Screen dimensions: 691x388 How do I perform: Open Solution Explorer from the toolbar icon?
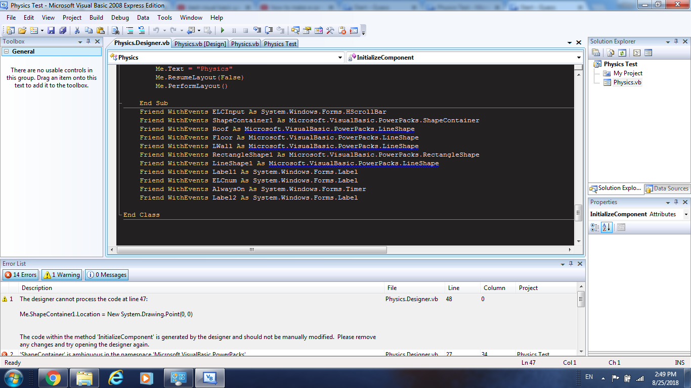coord(295,30)
